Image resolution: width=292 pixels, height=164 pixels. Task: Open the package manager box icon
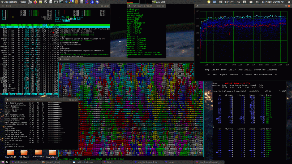(x=40, y=2)
